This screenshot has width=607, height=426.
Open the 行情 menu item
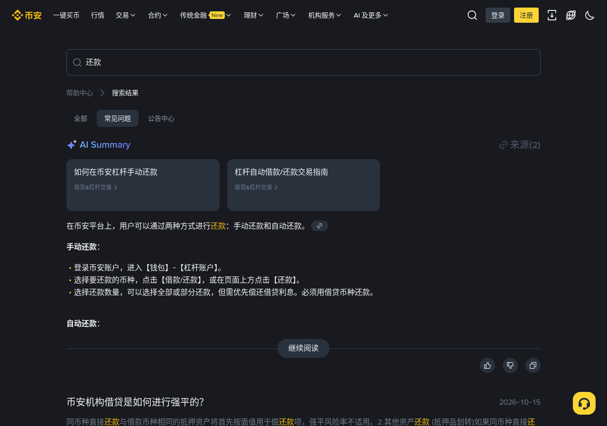pyautogui.click(x=98, y=15)
